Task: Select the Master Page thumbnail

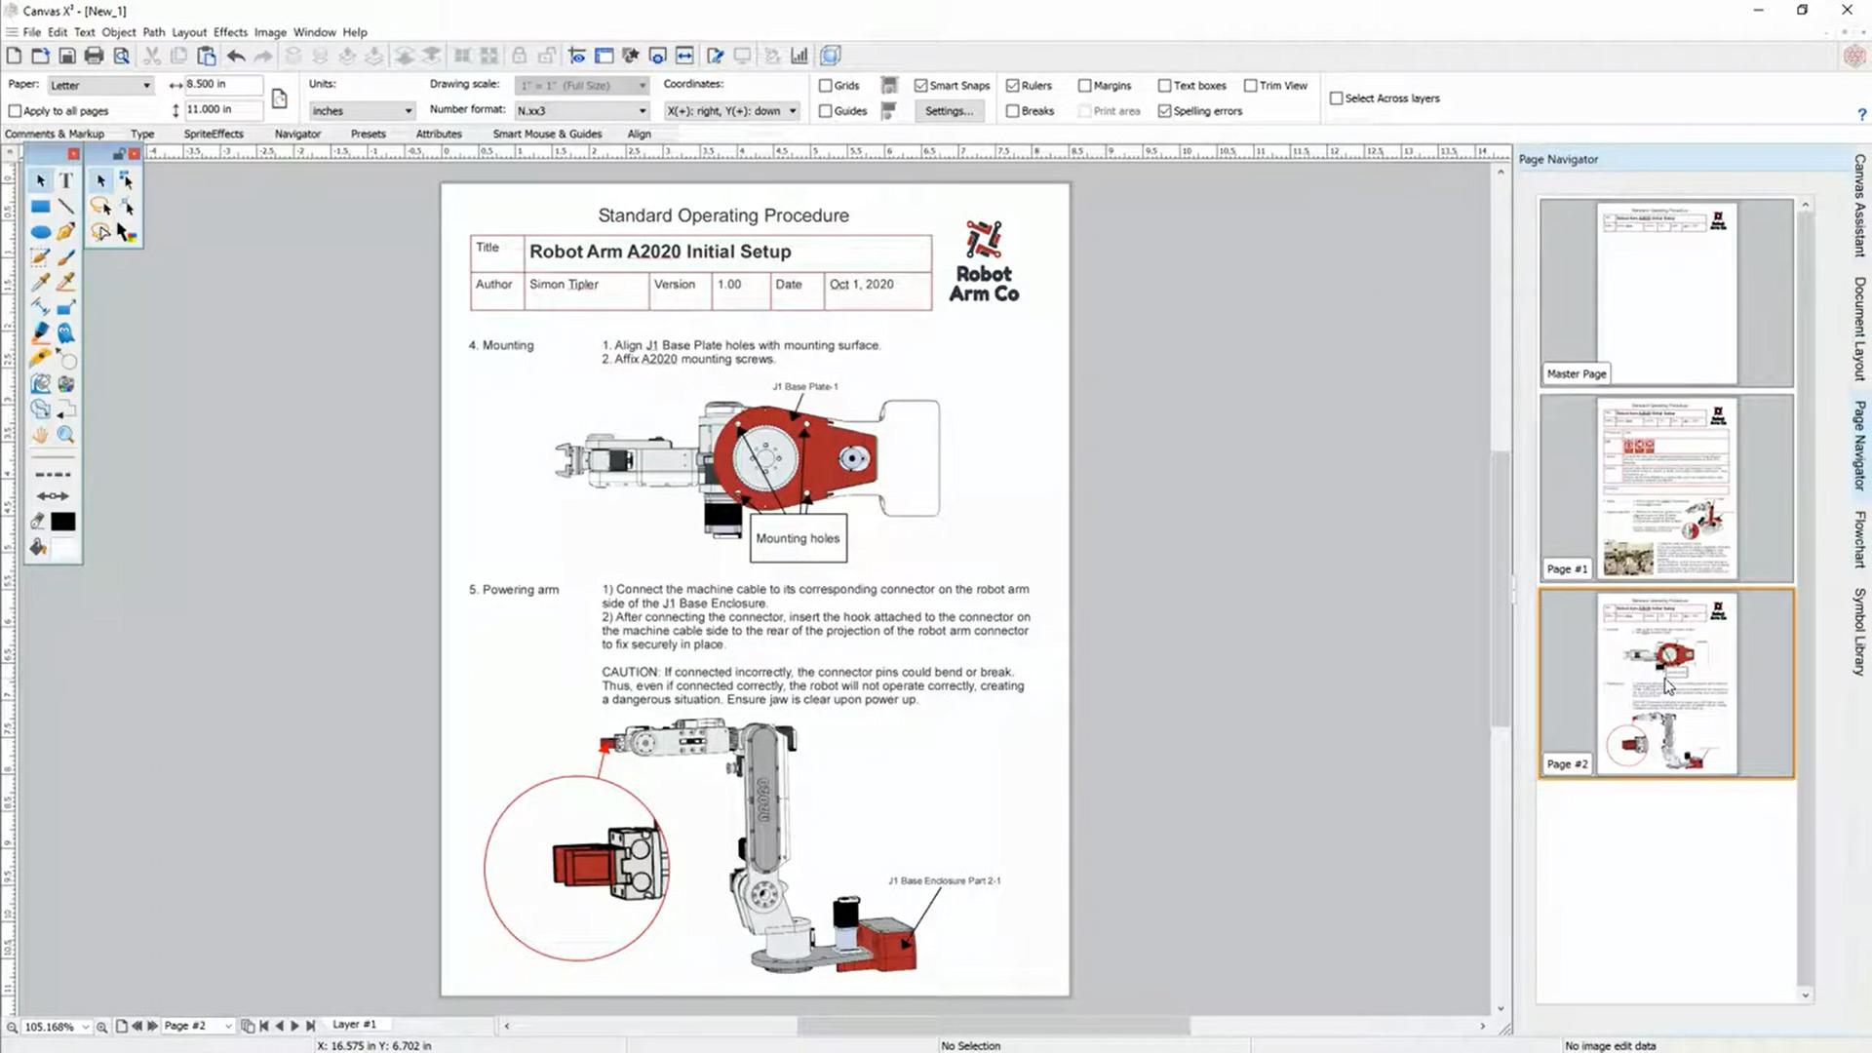Action: pyautogui.click(x=1666, y=292)
